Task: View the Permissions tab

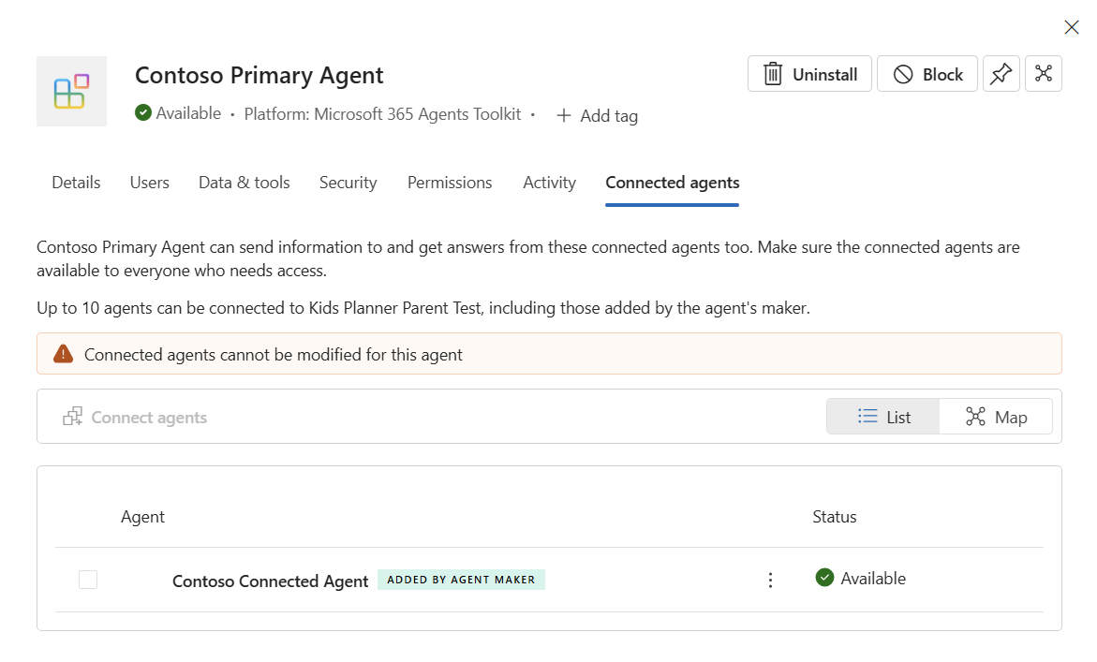Action: click(x=450, y=183)
